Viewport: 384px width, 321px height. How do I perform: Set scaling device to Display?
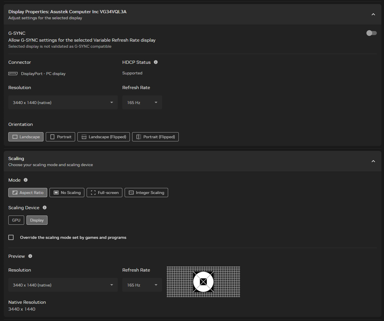37,220
